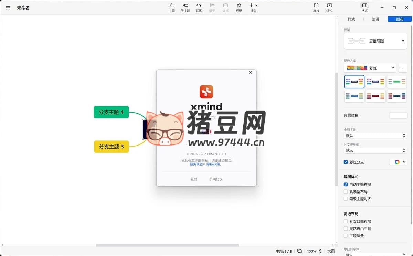The height and width of the screenshot is (256, 413).
Task: Enable 同级主题对齐
Action: point(346,199)
